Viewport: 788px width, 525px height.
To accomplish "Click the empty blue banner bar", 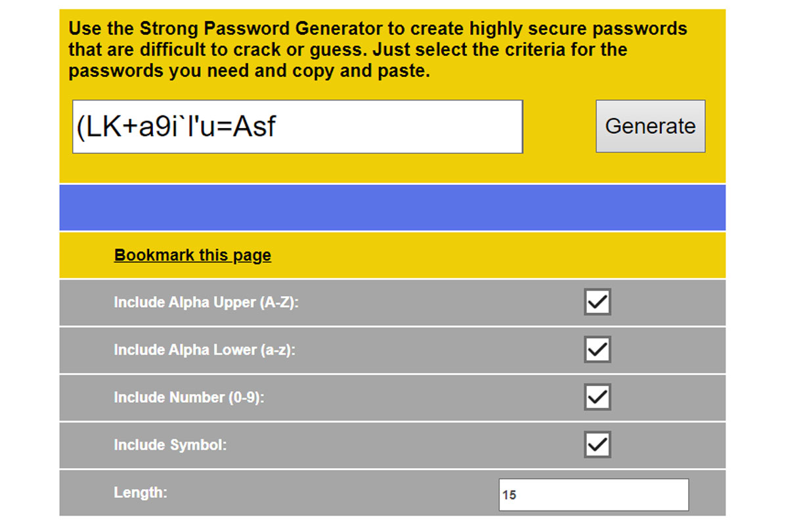I will tap(392, 207).
